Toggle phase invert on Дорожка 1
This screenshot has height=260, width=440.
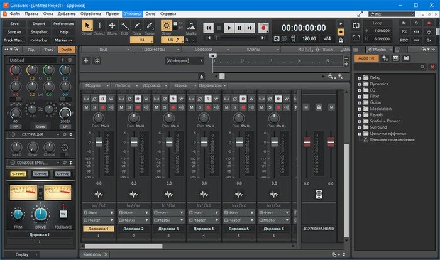[x=94, y=99]
